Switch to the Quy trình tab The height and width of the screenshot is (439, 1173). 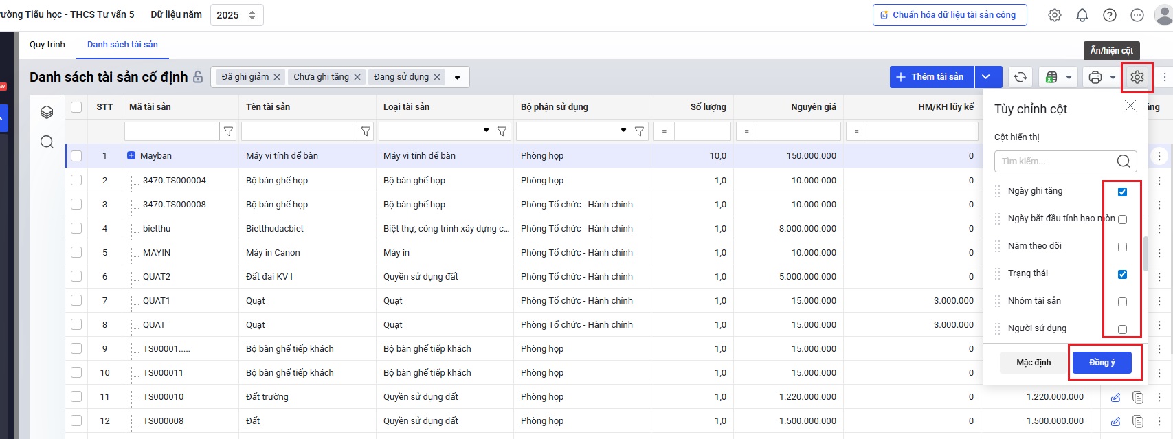point(47,45)
